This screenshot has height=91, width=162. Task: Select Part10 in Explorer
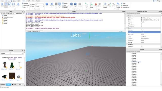(x=135, y=62)
